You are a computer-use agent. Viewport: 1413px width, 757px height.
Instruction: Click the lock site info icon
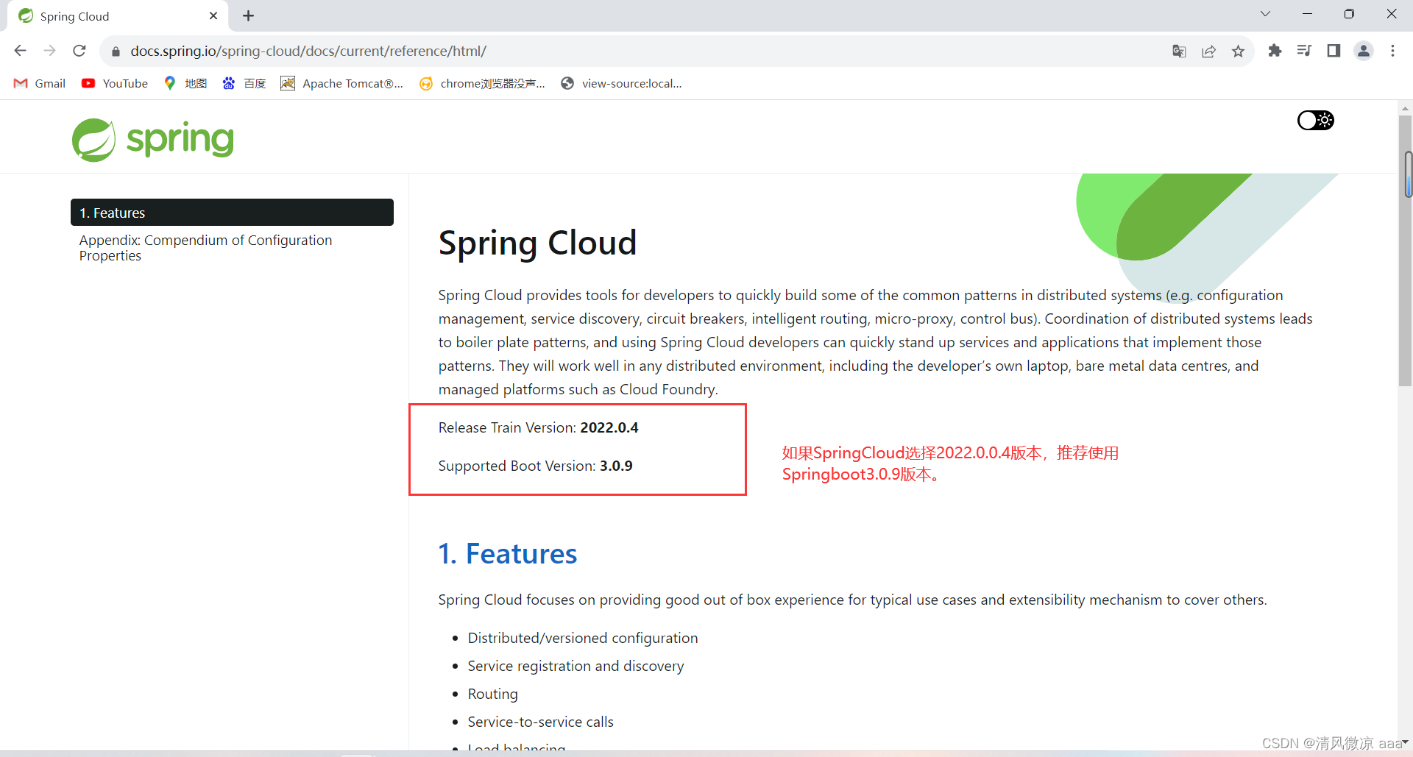click(116, 51)
